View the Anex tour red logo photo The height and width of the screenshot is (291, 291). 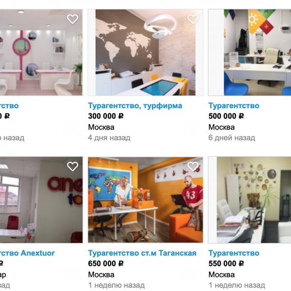pyautogui.click(x=41, y=200)
